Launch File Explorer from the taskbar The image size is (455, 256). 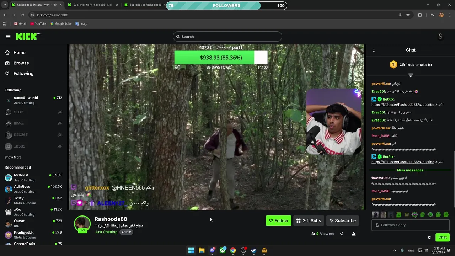(x=202, y=250)
